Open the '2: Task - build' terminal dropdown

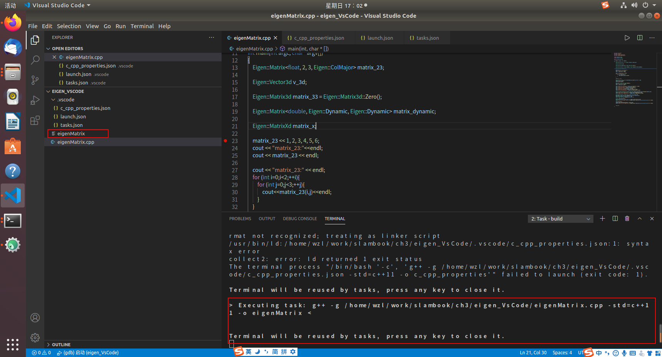(x=560, y=219)
